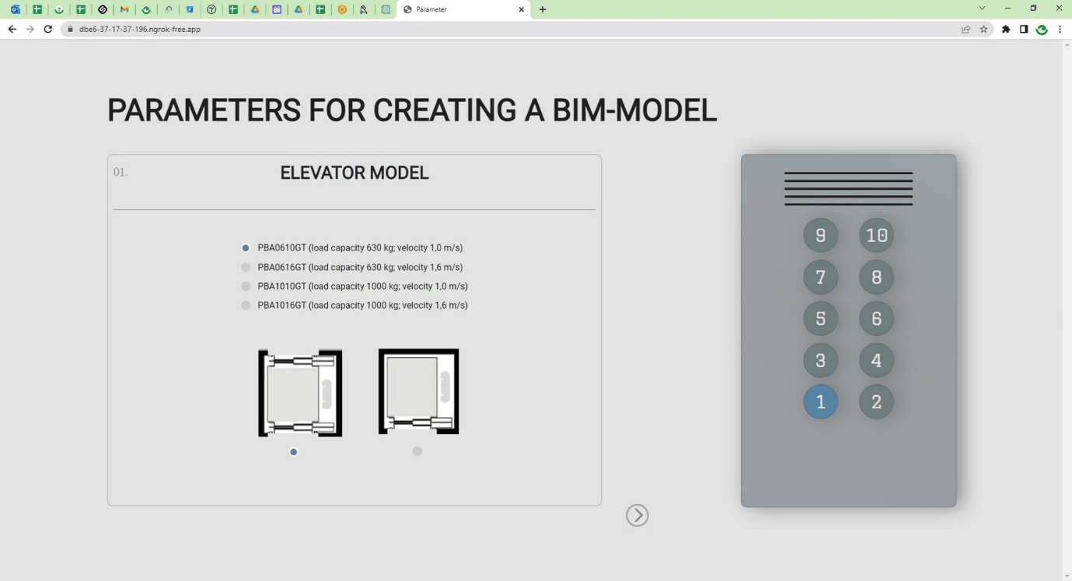Viewport: 1072px width, 581px height.
Task: Choose PBA1010GT 1000 kg 1,0 m/s option
Action: [246, 286]
